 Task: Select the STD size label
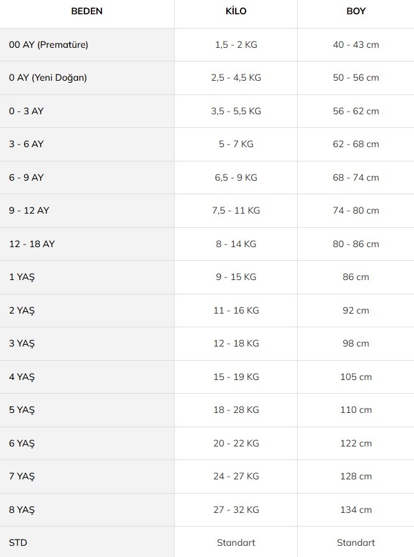[18, 543]
